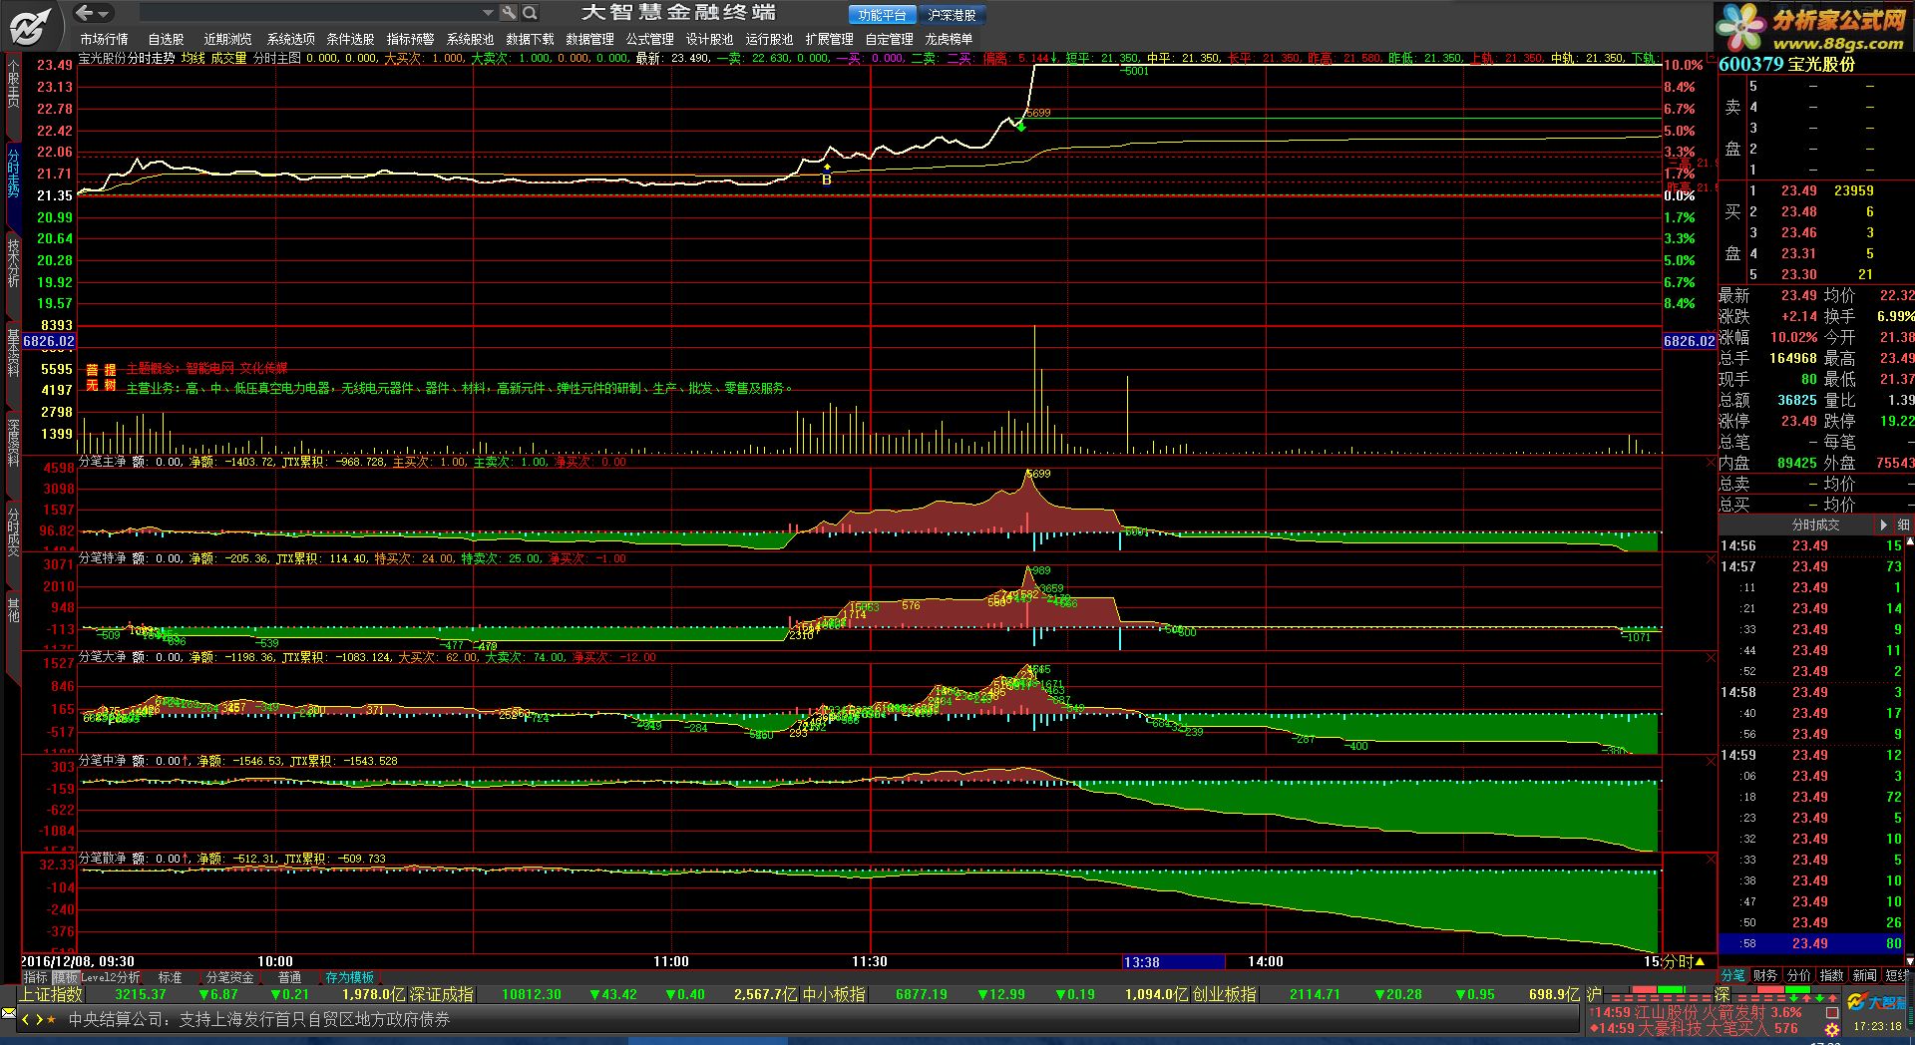Image resolution: width=1915 pixels, height=1045 pixels.
Task: Open the 指标预警 menu
Action: click(x=410, y=39)
